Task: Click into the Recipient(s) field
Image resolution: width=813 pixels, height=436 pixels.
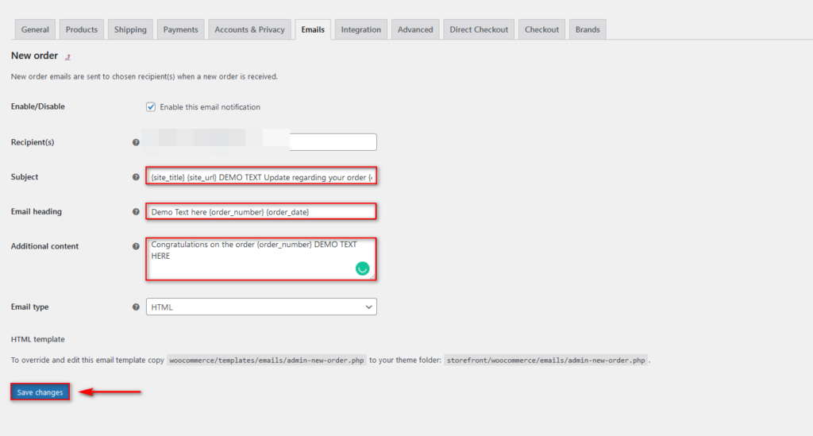Action: coord(261,142)
